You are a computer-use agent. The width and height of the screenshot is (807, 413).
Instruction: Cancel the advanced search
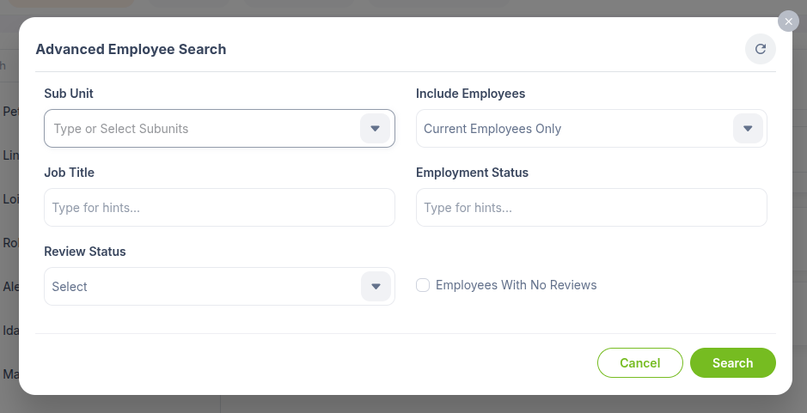[x=639, y=362]
